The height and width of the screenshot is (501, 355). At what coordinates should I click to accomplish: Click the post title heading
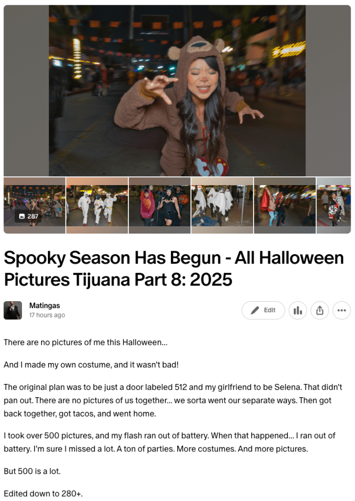174,268
